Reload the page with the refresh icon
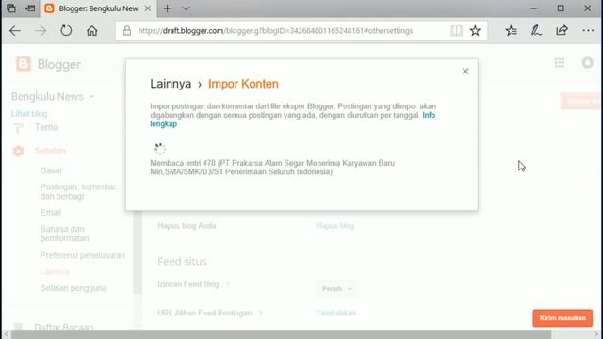Image resolution: width=603 pixels, height=339 pixels. pos(66,31)
